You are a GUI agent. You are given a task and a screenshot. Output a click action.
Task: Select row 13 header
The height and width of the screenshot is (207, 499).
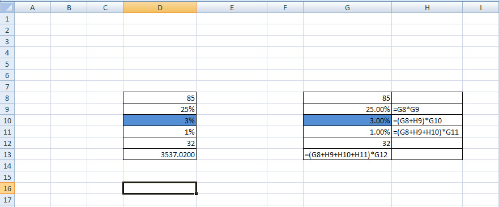(x=7, y=154)
